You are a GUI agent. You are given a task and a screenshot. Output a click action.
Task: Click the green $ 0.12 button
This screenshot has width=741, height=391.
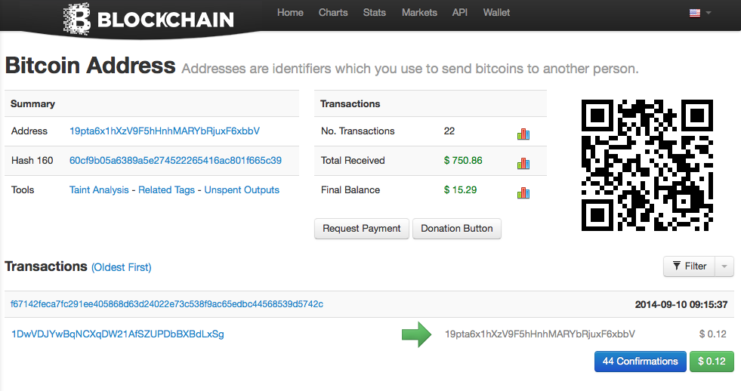712,362
